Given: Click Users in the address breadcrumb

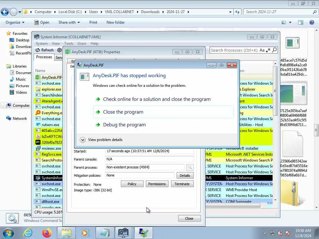Looking at the screenshot, I should pyautogui.click(x=93, y=12).
